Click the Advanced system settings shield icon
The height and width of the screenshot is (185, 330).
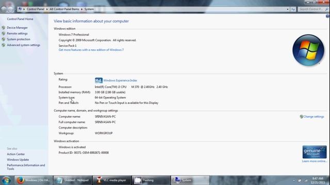[4, 45]
